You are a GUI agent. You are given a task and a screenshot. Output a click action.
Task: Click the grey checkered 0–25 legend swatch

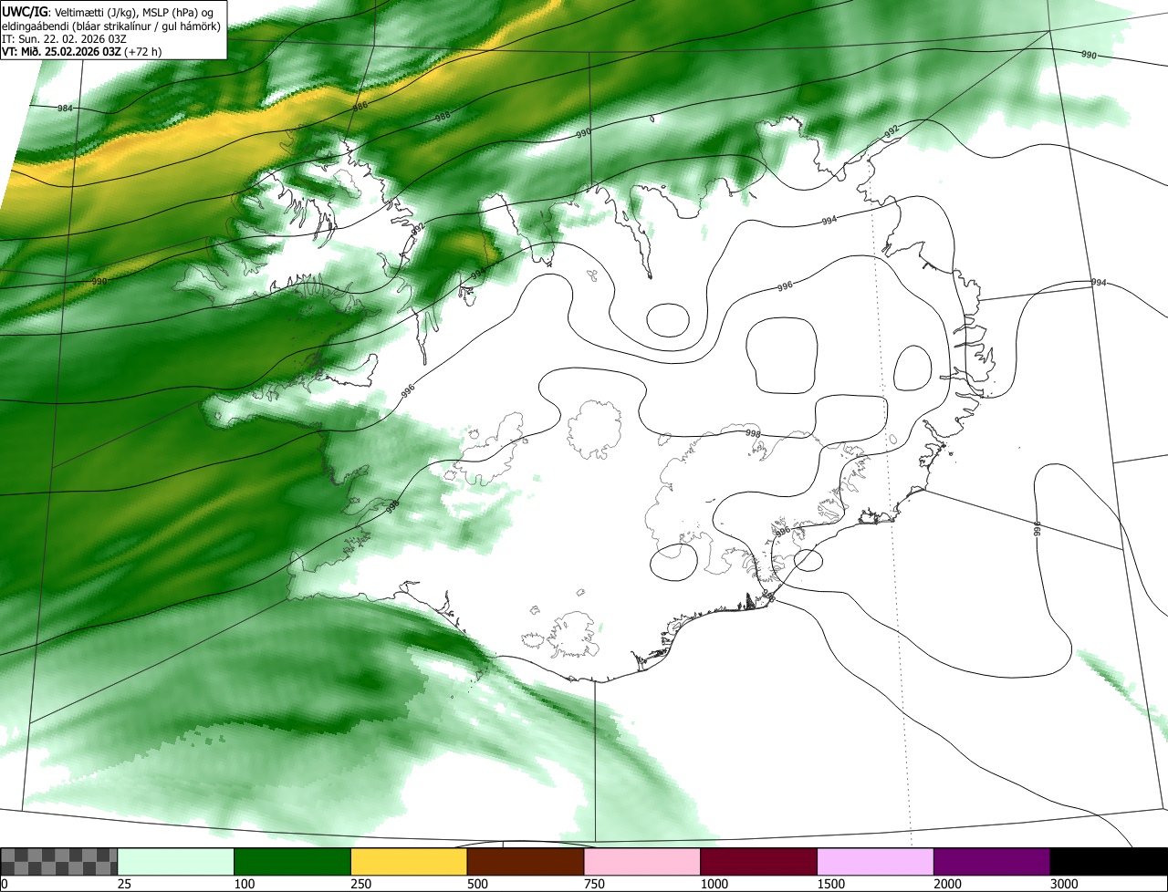pos(59,861)
